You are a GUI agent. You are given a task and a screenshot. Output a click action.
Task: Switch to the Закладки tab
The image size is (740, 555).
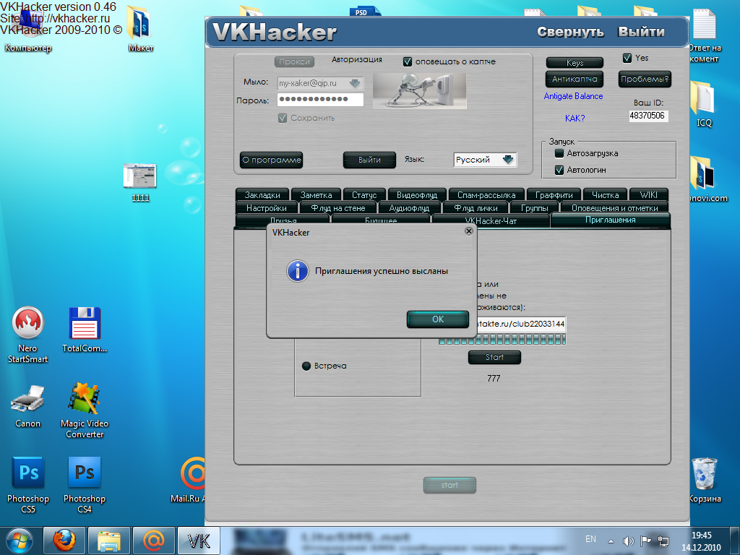(x=262, y=195)
